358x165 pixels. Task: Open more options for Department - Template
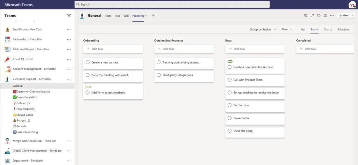[69, 161]
